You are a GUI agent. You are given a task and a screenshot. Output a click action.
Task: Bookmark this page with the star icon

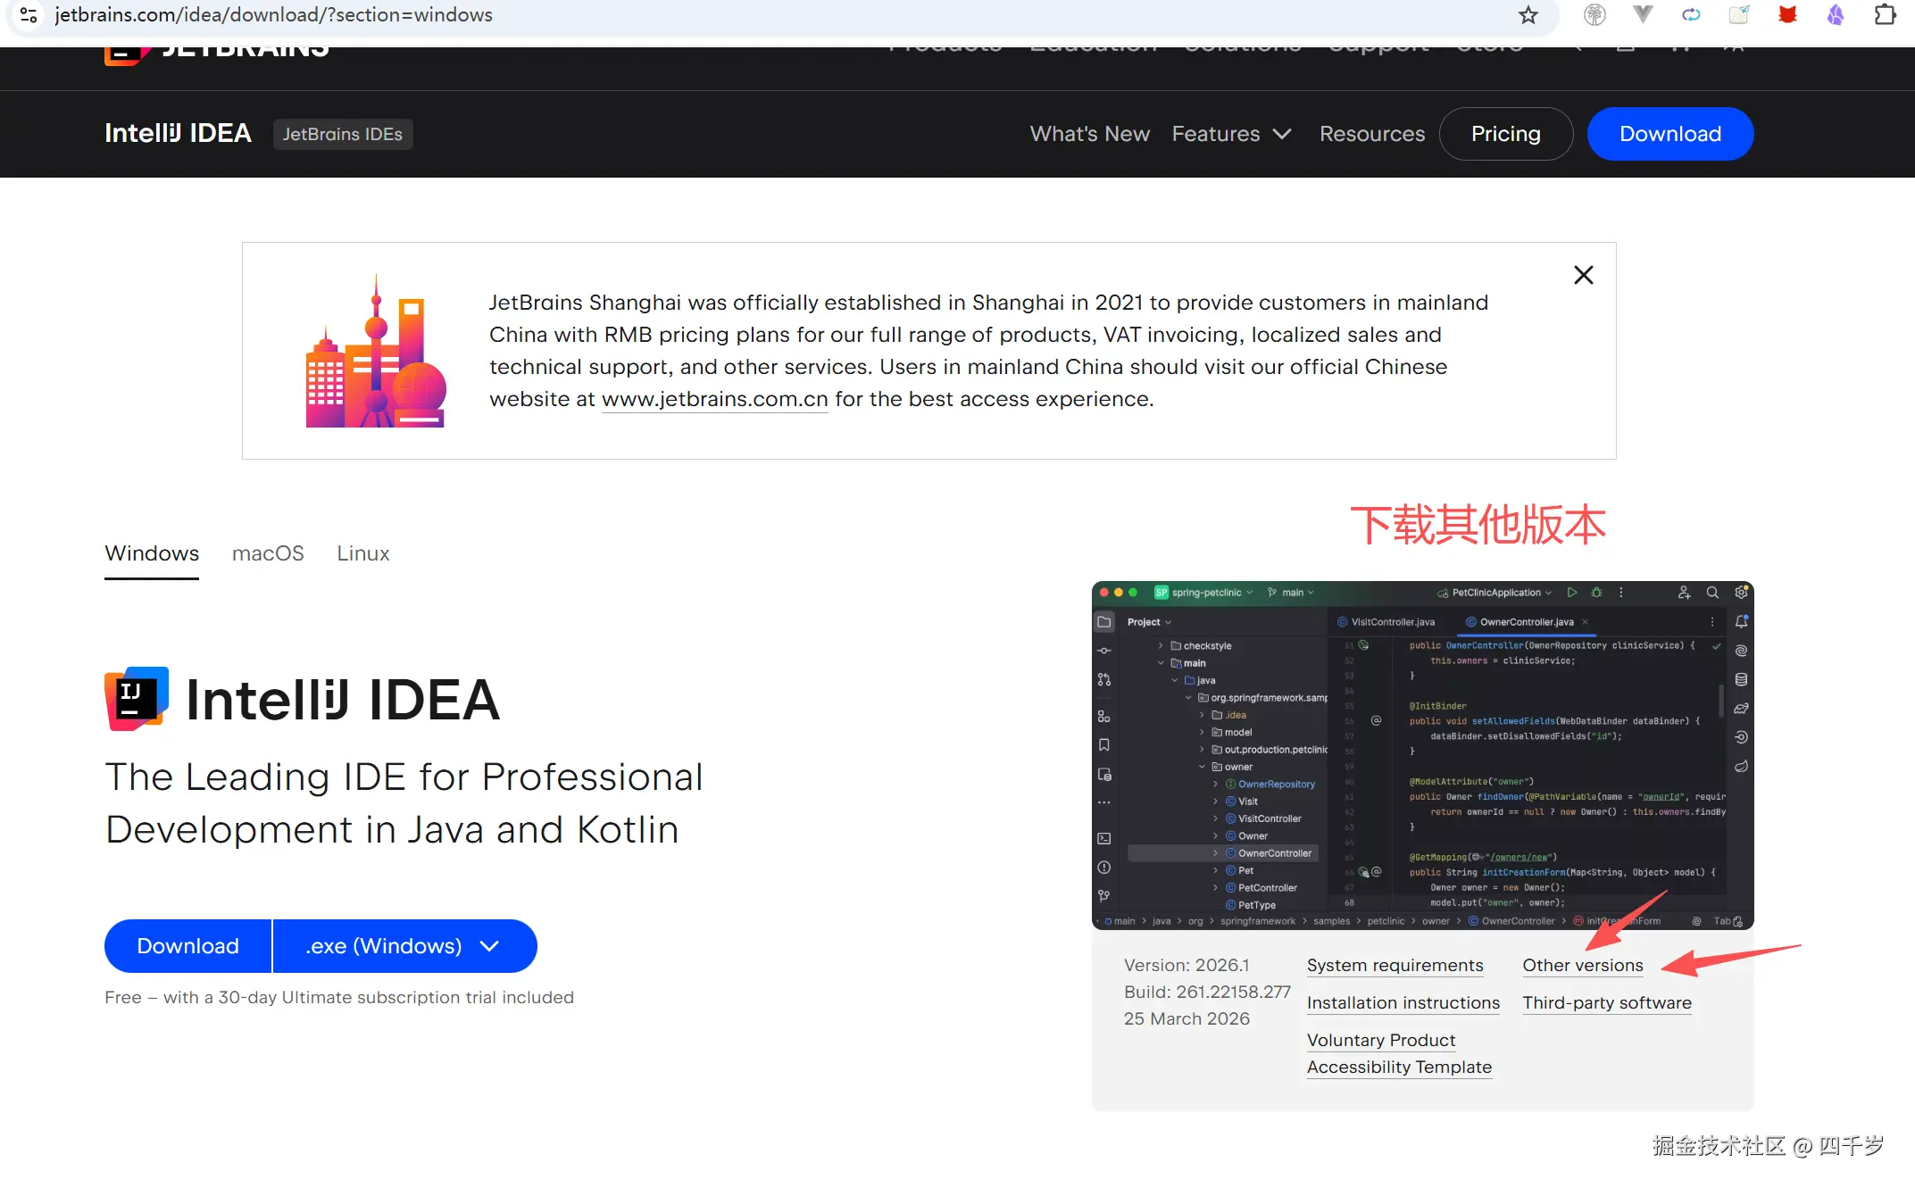click(x=1528, y=15)
